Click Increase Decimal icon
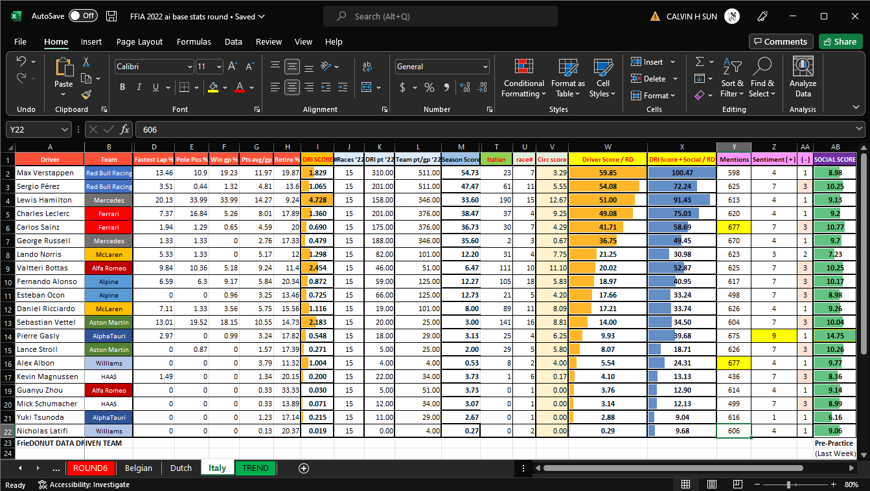The image size is (870, 491). (465, 87)
